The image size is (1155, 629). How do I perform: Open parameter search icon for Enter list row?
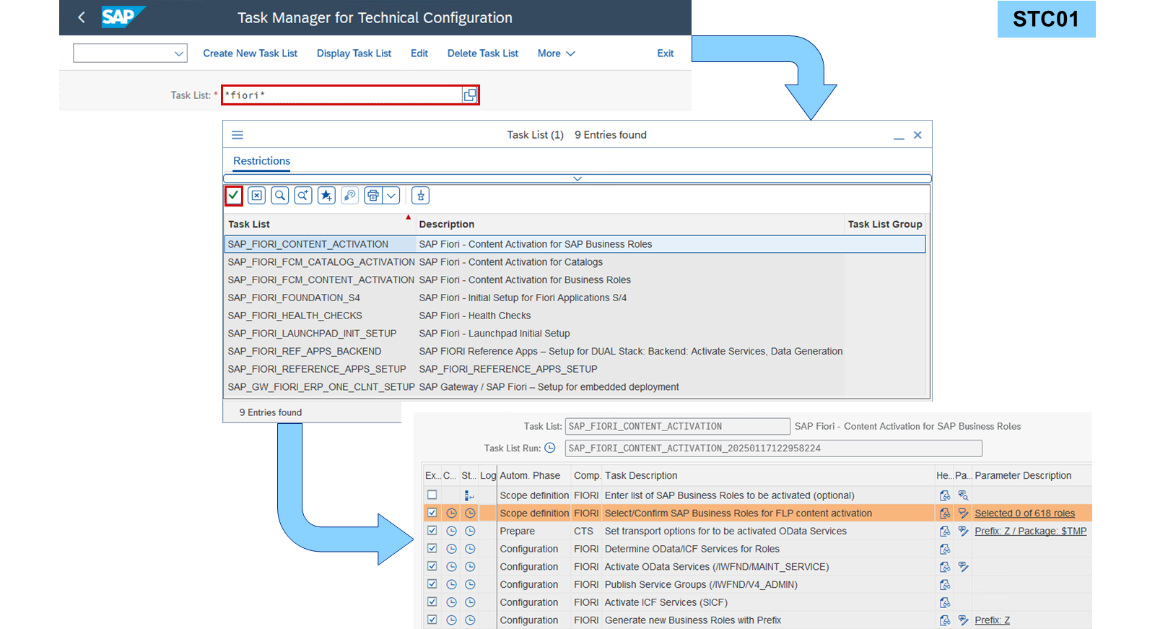[x=963, y=495]
